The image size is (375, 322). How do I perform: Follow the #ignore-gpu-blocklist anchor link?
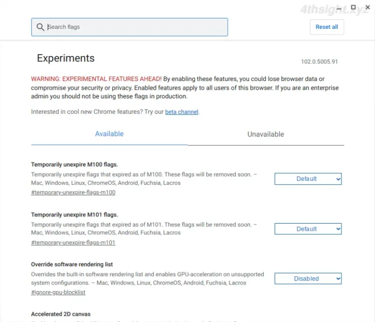point(58,292)
